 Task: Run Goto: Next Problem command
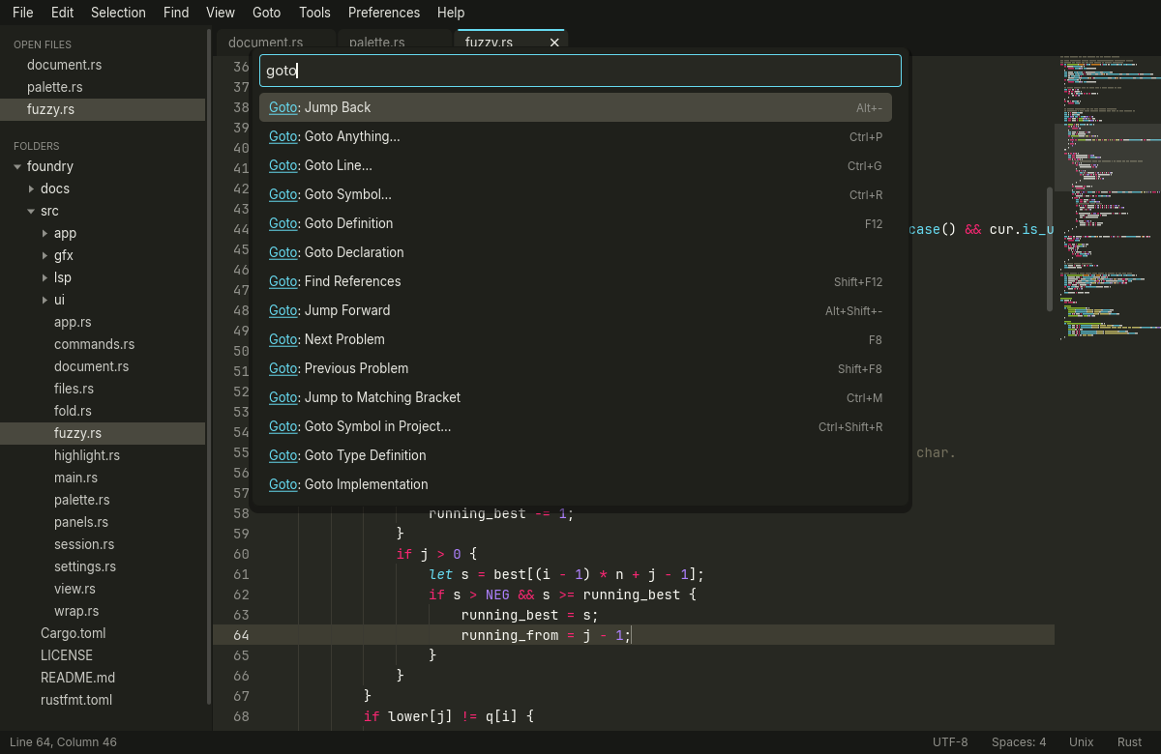tap(576, 339)
